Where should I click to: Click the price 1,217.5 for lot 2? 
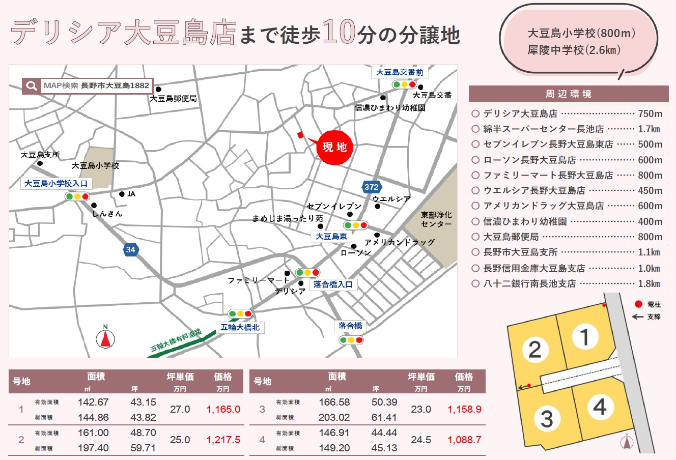click(x=223, y=440)
